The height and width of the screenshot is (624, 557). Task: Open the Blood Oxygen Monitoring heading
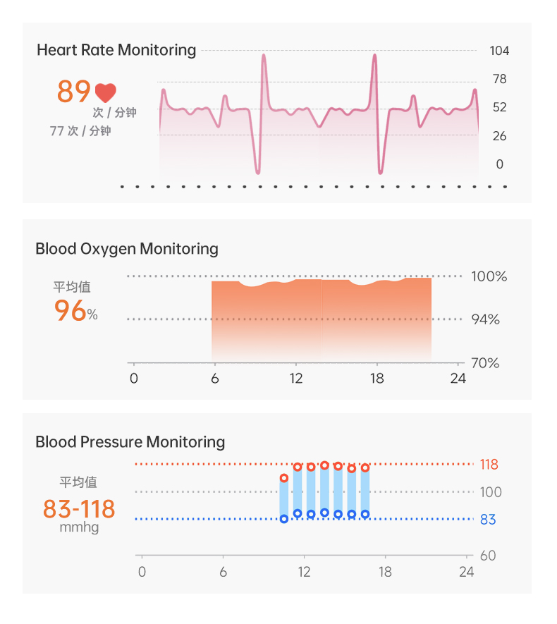(127, 249)
